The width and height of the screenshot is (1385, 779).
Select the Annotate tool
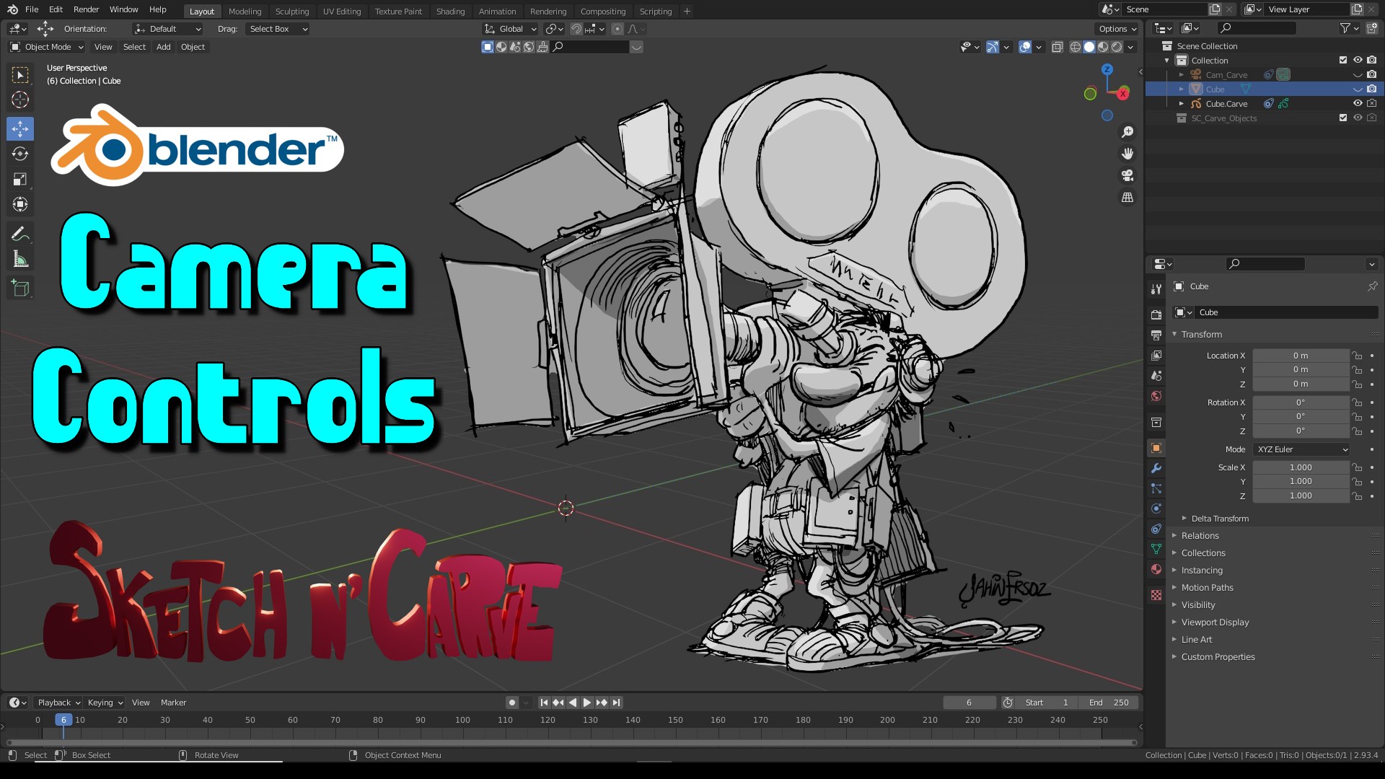pyautogui.click(x=19, y=232)
